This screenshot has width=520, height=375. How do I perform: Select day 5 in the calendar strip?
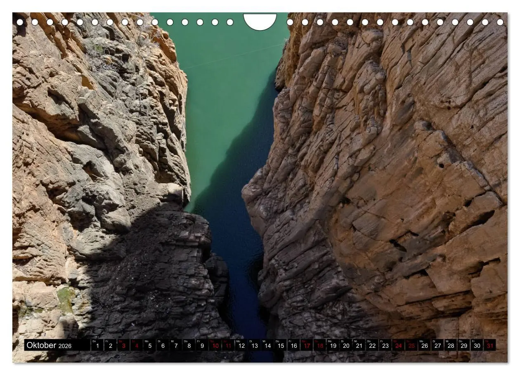150,345
